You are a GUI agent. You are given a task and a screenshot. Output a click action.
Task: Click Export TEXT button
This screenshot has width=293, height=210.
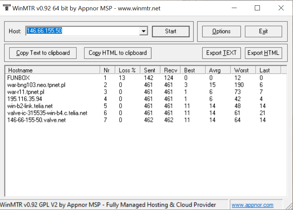(x=221, y=53)
